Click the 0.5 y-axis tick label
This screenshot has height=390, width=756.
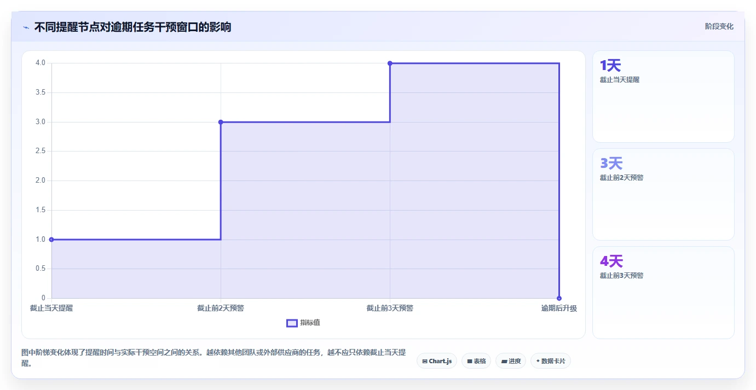(x=41, y=269)
